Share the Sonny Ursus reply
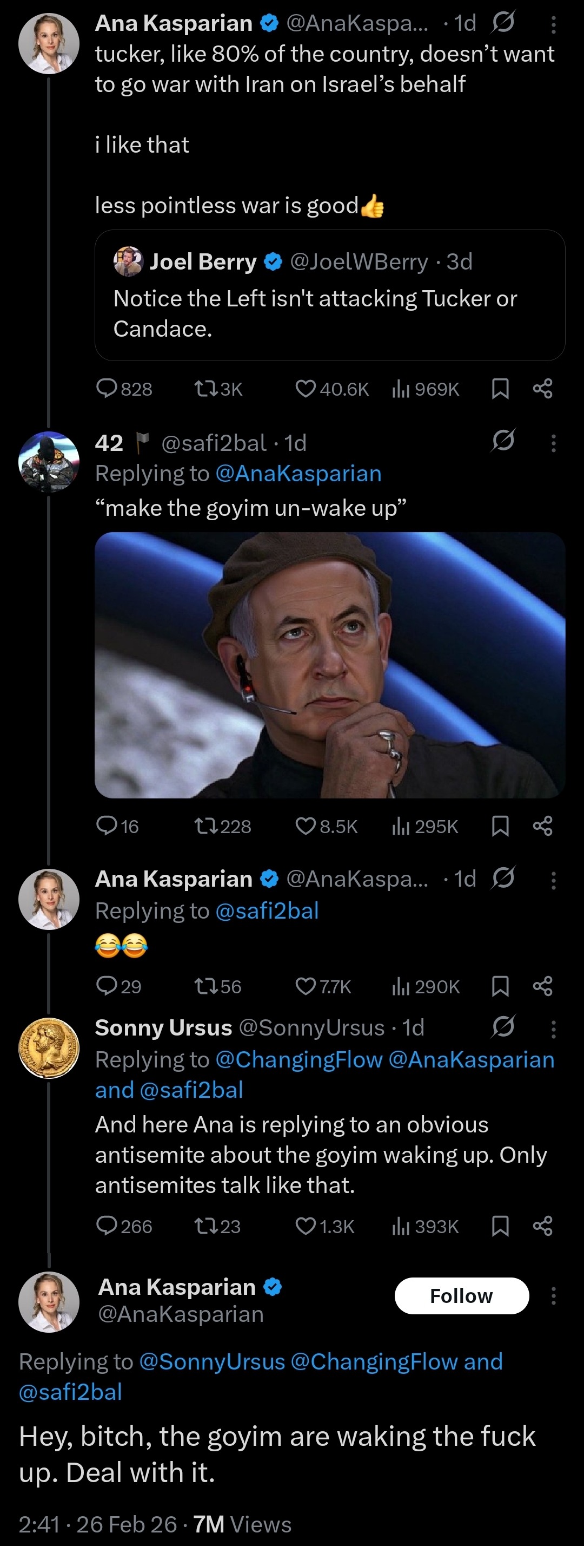 [542, 1226]
